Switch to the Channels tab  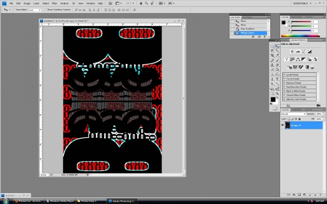pos(297,110)
